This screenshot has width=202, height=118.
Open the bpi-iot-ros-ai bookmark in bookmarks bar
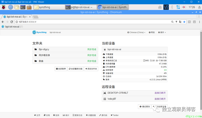click(12, 27)
